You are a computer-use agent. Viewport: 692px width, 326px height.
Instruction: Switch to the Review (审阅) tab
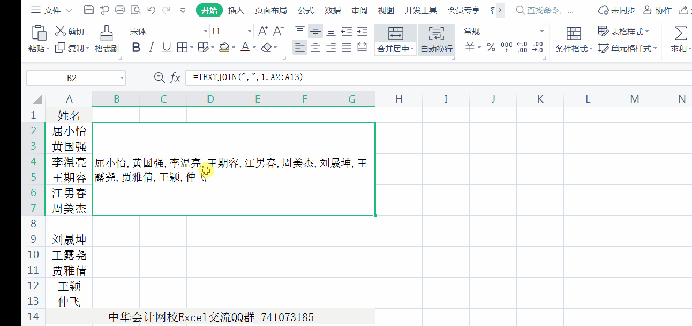pos(359,10)
